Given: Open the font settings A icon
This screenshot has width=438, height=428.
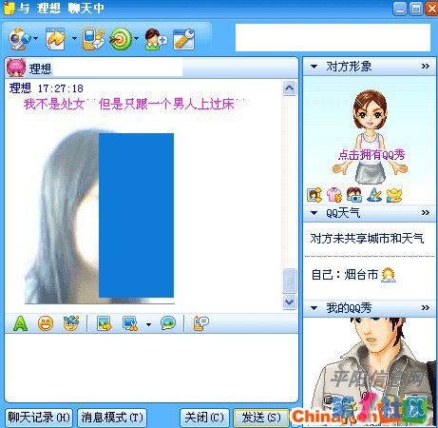Looking at the screenshot, I should (x=20, y=323).
